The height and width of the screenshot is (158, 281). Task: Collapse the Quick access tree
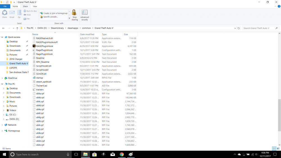[x=2, y=37]
